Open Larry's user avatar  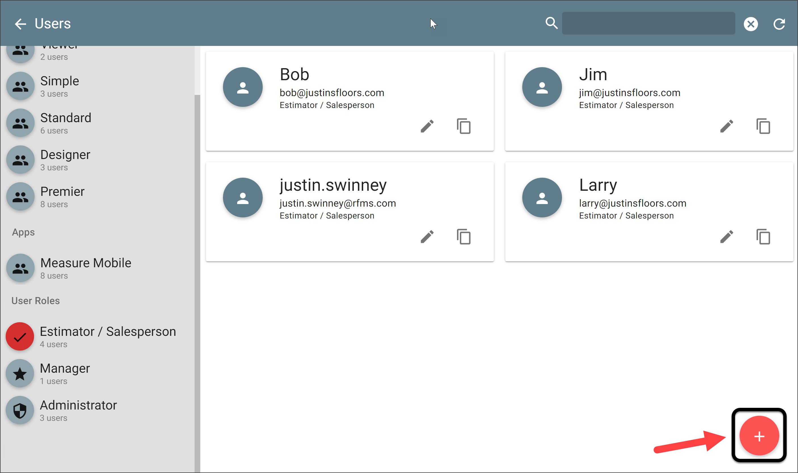[542, 198]
